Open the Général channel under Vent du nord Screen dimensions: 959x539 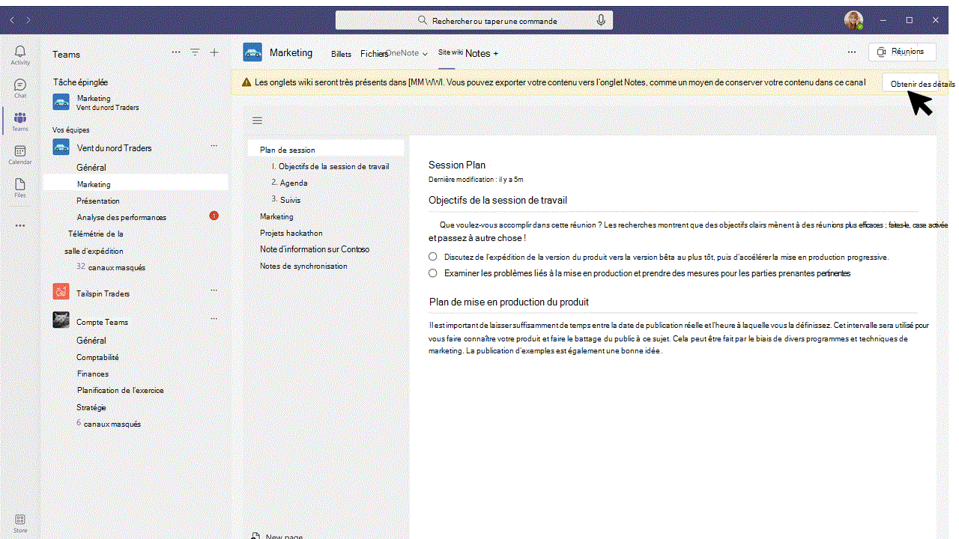pos(91,168)
